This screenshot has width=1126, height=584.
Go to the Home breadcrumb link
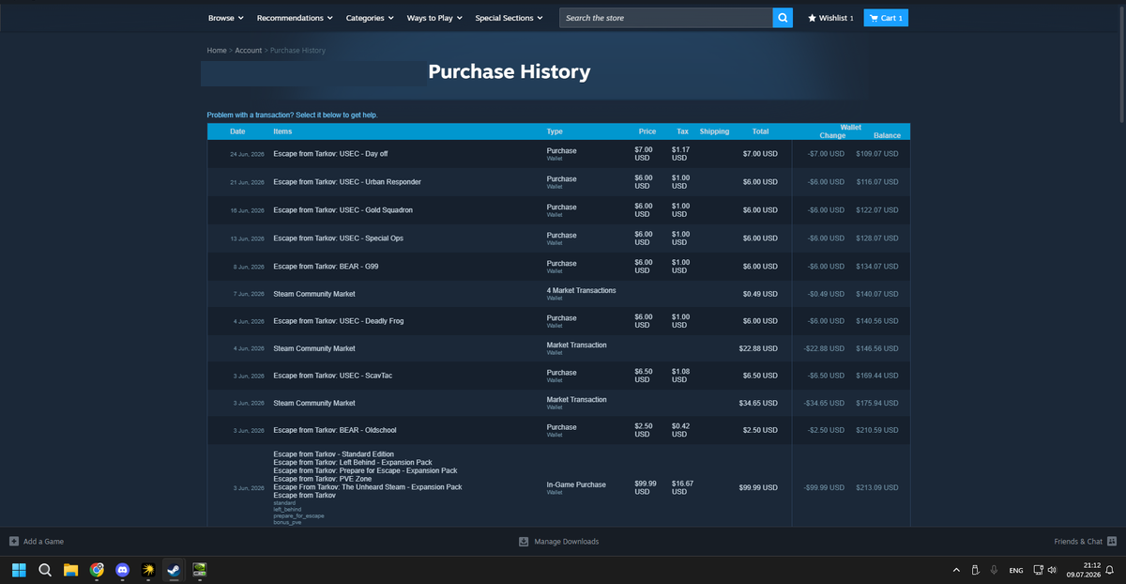pyautogui.click(x=217, y=50)
